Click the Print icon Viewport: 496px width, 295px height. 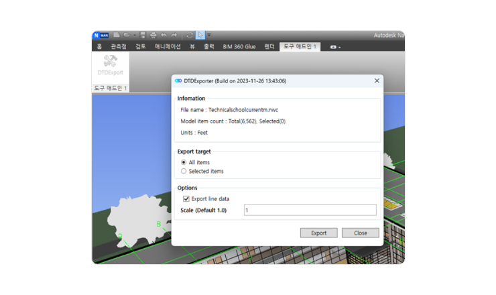[153, 35]
